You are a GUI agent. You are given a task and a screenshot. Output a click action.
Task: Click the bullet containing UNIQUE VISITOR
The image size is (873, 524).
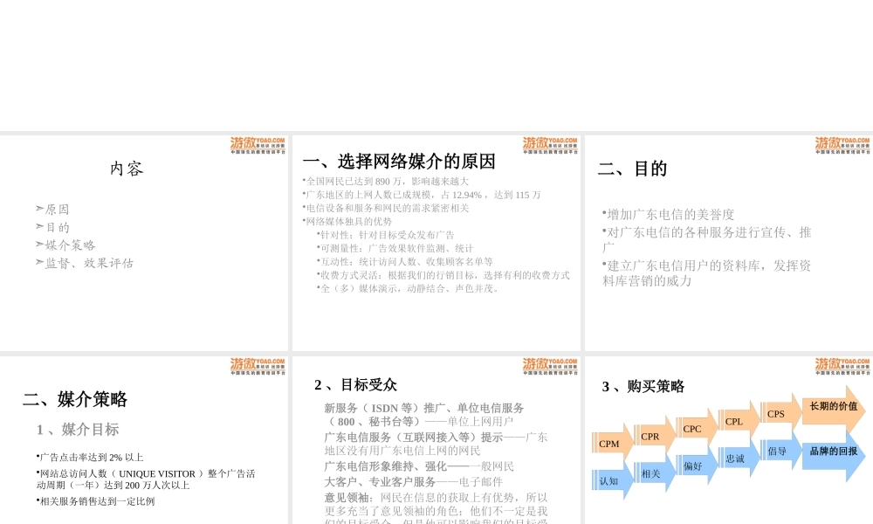pyautogui.click(x=145, y=479)
